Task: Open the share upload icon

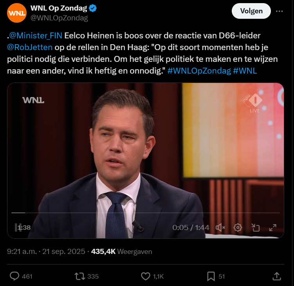Action: click(x=277, y=276)
